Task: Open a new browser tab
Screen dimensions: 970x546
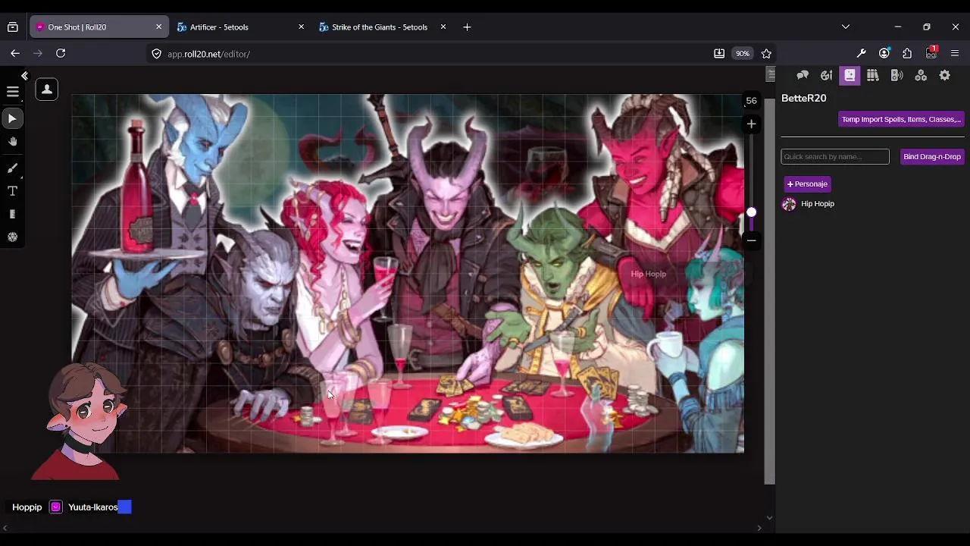Action: click(x=467, y=27)
